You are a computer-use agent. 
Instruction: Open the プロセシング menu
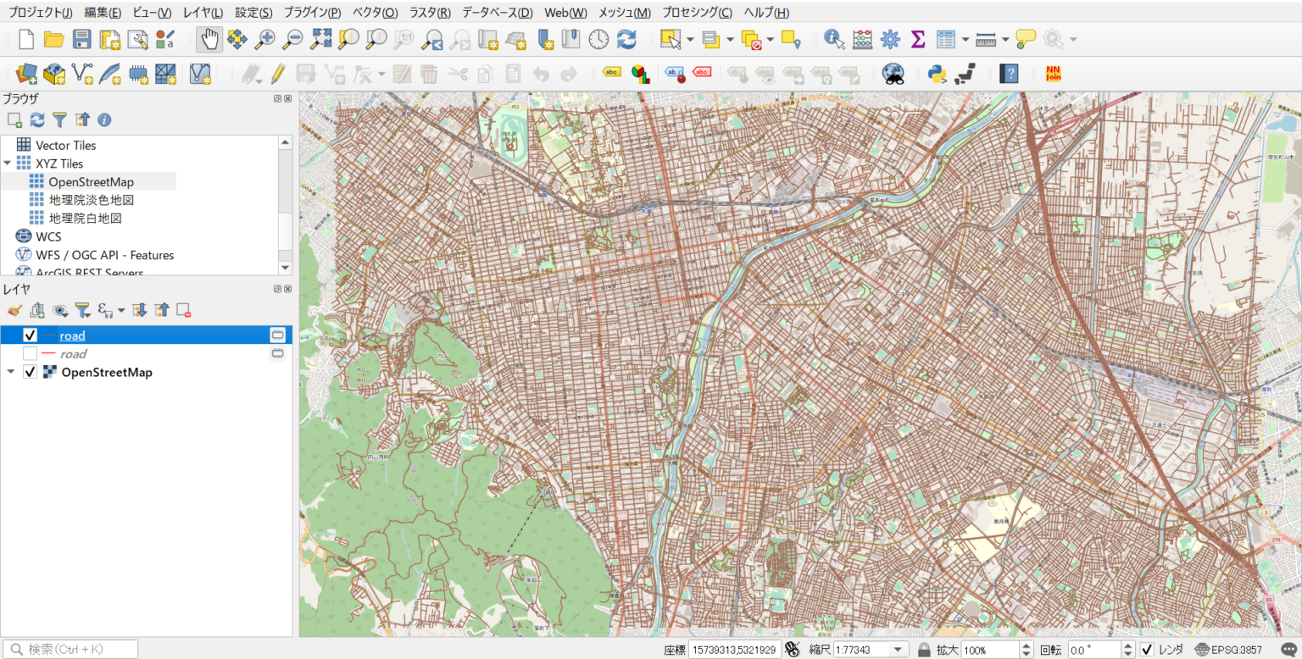click(x=698, y=13)
